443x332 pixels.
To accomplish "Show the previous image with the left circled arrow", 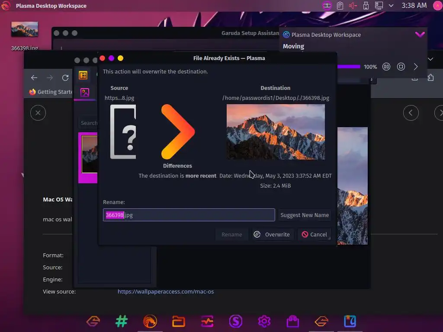I will click(x=411, y=113).
